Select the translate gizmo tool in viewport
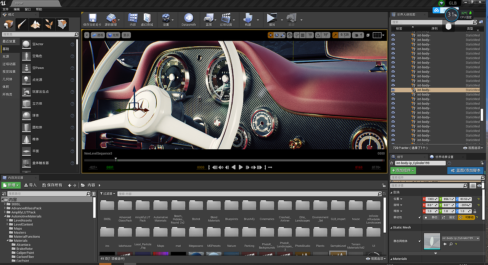Viewport: 488px width, 265px height. pos(271,35)
